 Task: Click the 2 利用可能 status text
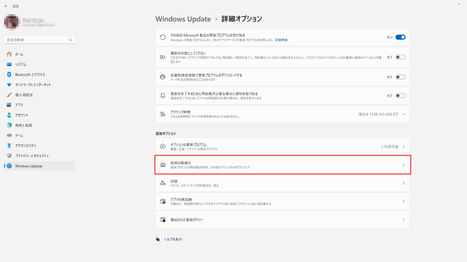[x=390, y=147]
